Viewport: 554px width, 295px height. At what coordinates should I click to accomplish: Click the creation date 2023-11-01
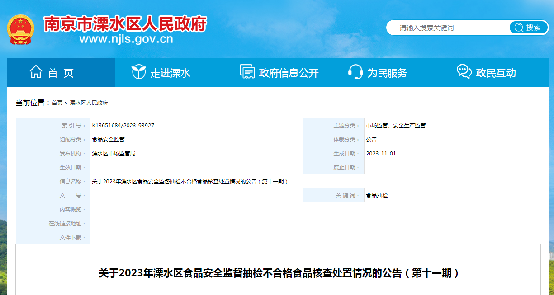381,154
